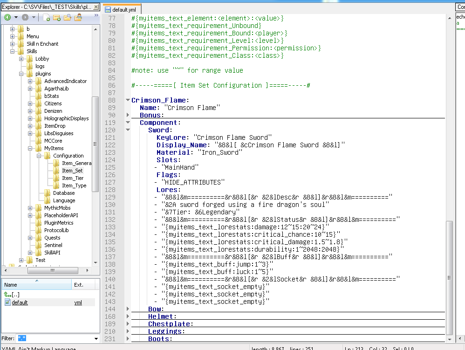Screen dimensions: 465x350
Task: Click the Find in Files folder icon
Action: point(68,18)
